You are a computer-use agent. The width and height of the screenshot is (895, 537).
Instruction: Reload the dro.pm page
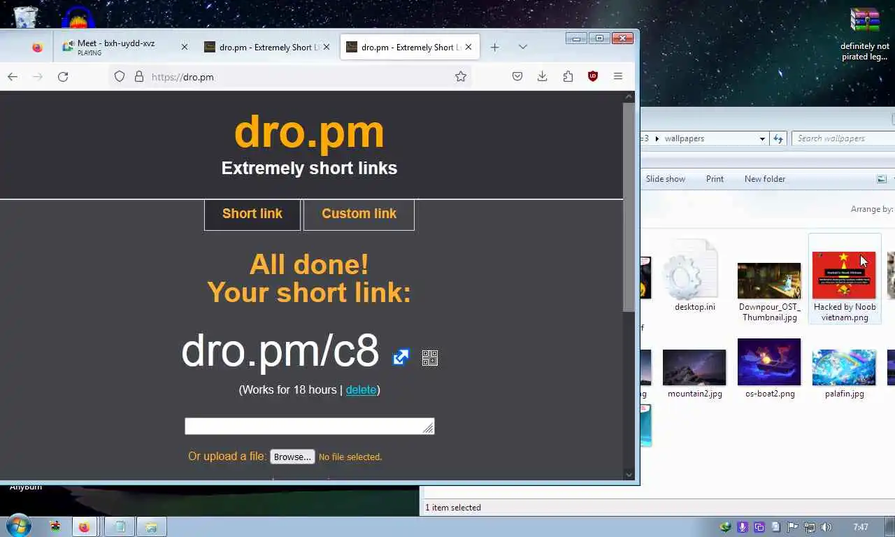(x=63, y=77)
